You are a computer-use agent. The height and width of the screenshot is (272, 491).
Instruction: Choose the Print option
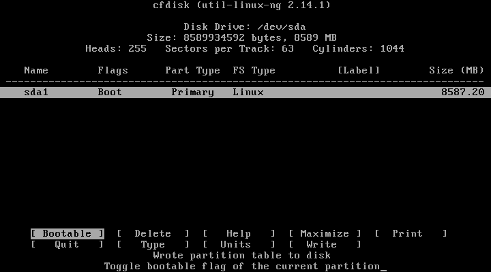tap(411, 234)
